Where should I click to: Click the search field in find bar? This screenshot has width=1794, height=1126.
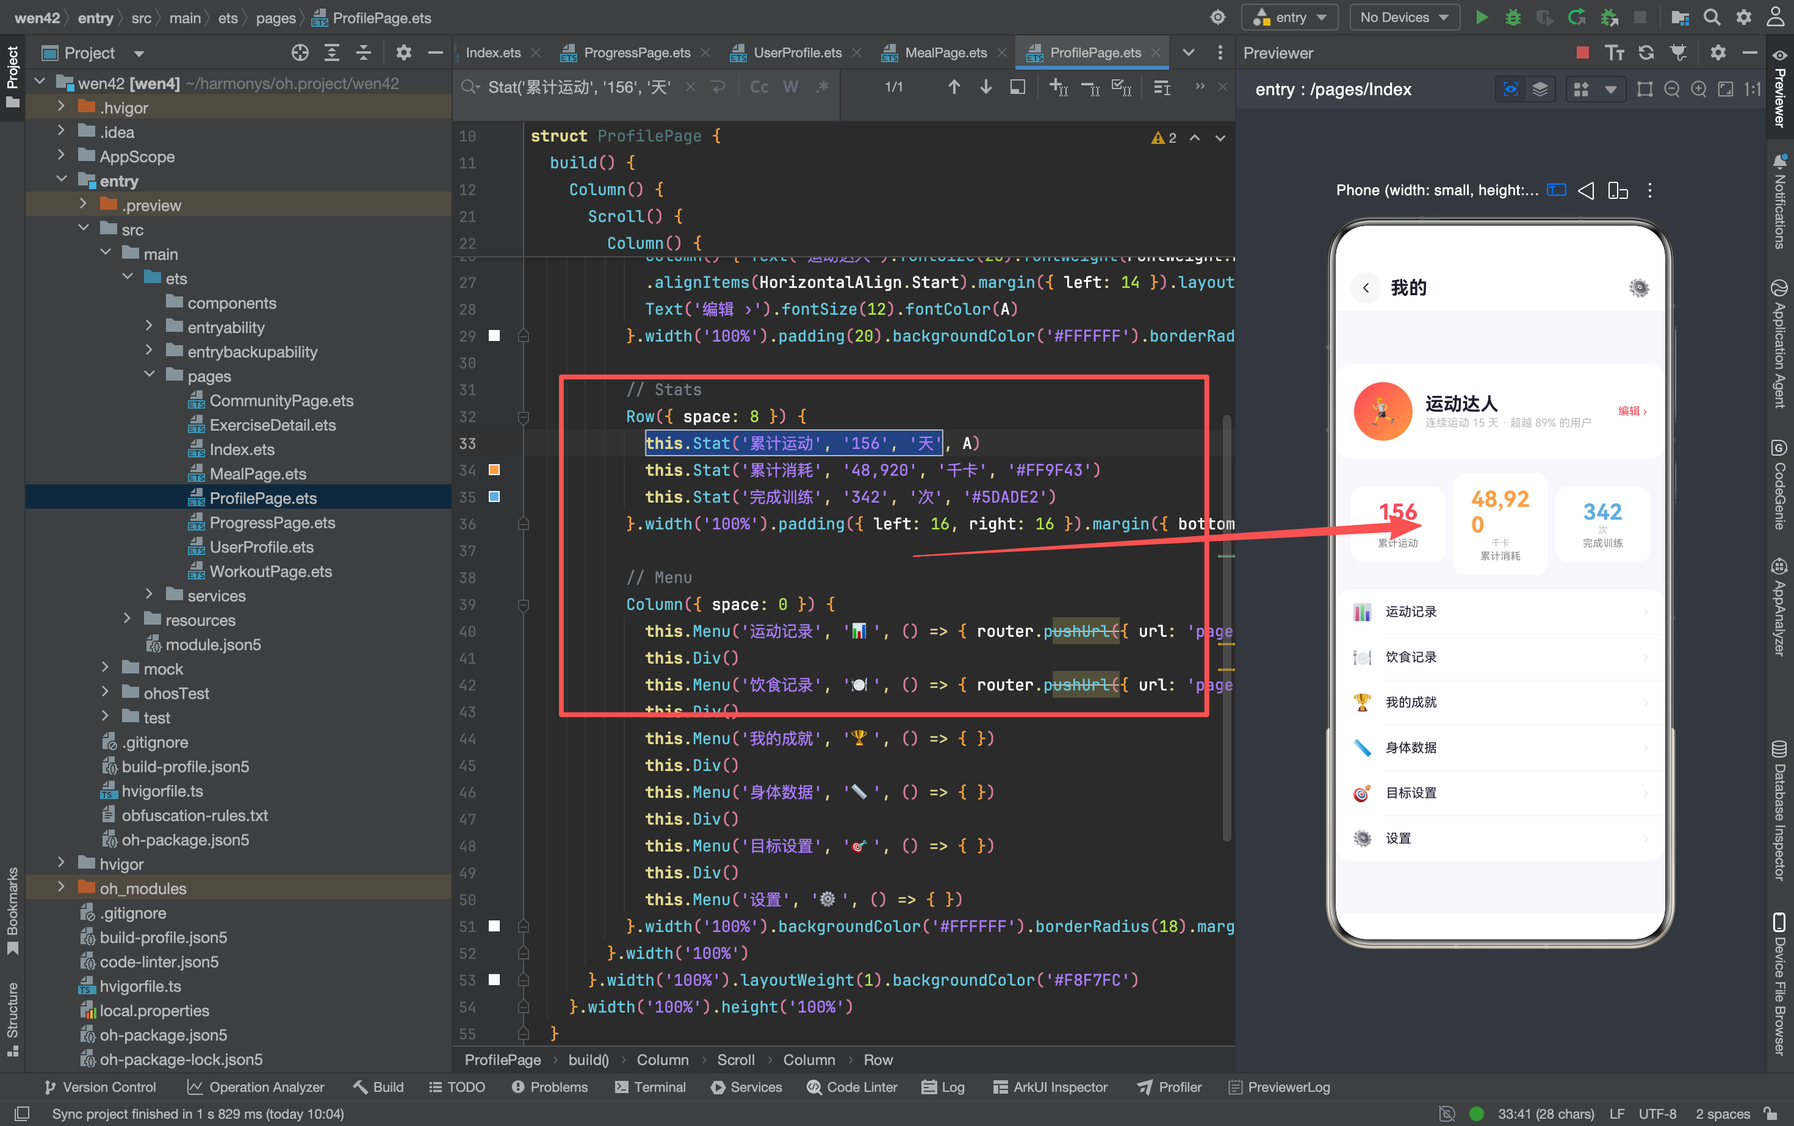tap(579, 87)
